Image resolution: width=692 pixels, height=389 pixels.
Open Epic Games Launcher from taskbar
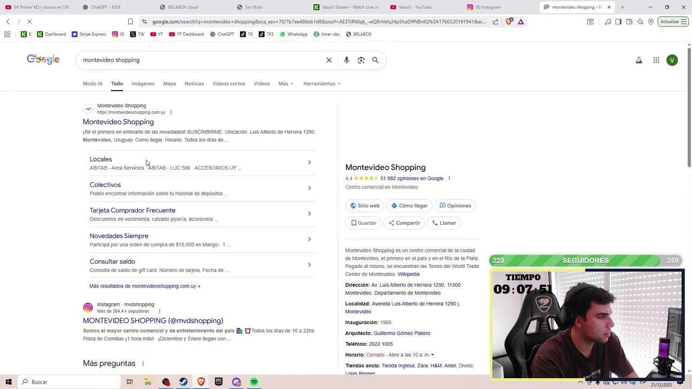(218, 382)
